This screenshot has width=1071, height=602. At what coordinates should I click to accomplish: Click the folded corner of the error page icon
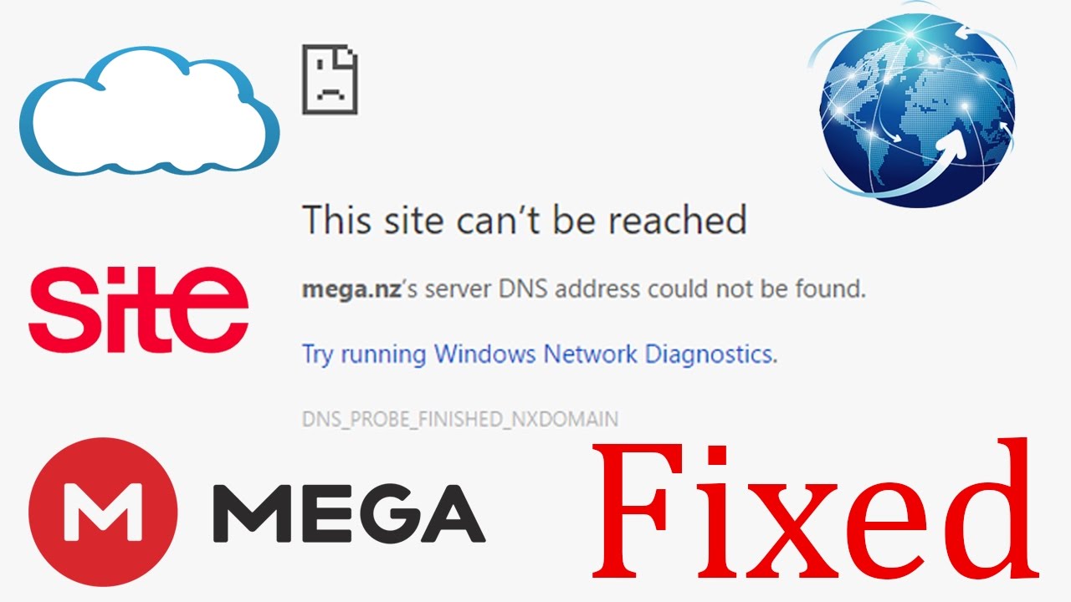pos(346,58)
